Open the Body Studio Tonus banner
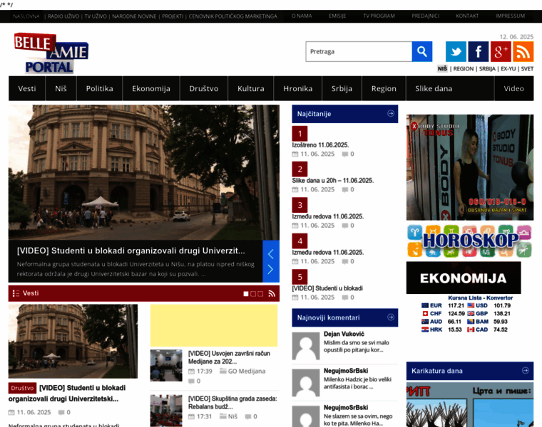 470,167
